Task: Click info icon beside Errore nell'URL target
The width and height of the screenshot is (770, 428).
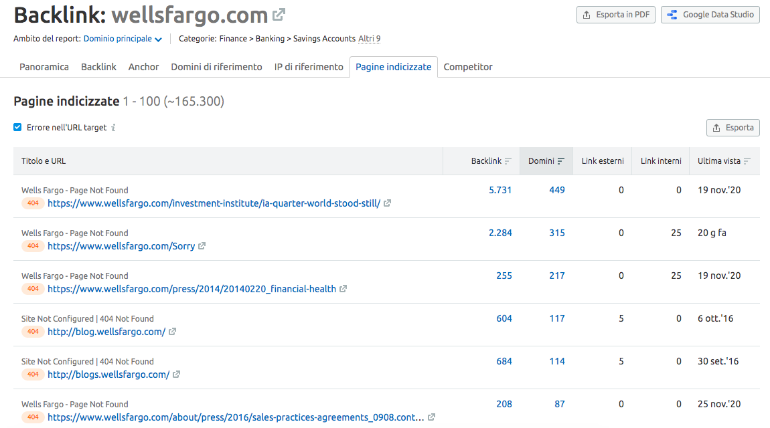Action: click(113, 128)
